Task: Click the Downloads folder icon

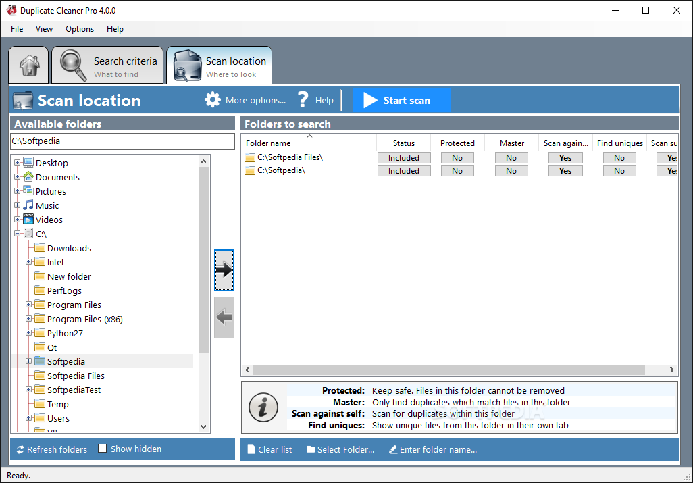Action: (x=40, y=247)
